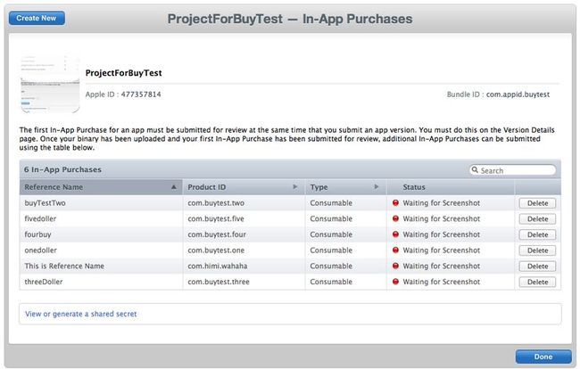The image size is (580, 369).
Task: Sort by Reference Name column header
Action: (x=101, y=187)
